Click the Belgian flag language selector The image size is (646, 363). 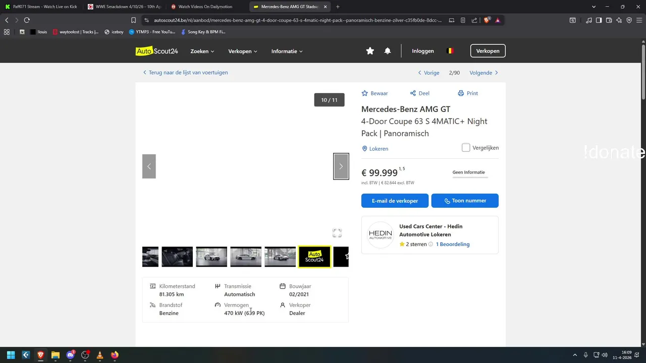[x=450, y=51]
